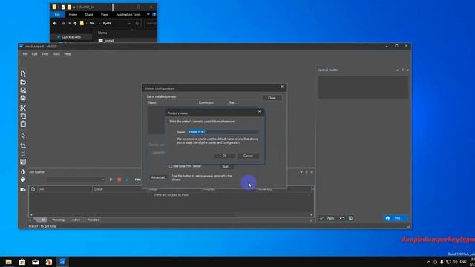475x267 pixels.
Task: Open the Share tab in File Explorer
Action: (x=89, y=14)
